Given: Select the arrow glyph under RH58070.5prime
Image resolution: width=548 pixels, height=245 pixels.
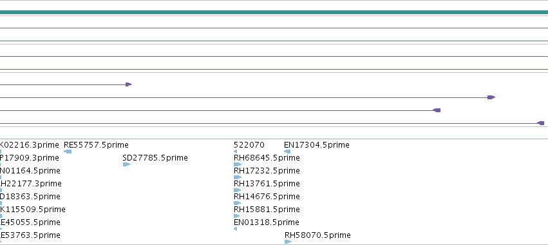Looking at the screenshot, I should pos(288,242).
